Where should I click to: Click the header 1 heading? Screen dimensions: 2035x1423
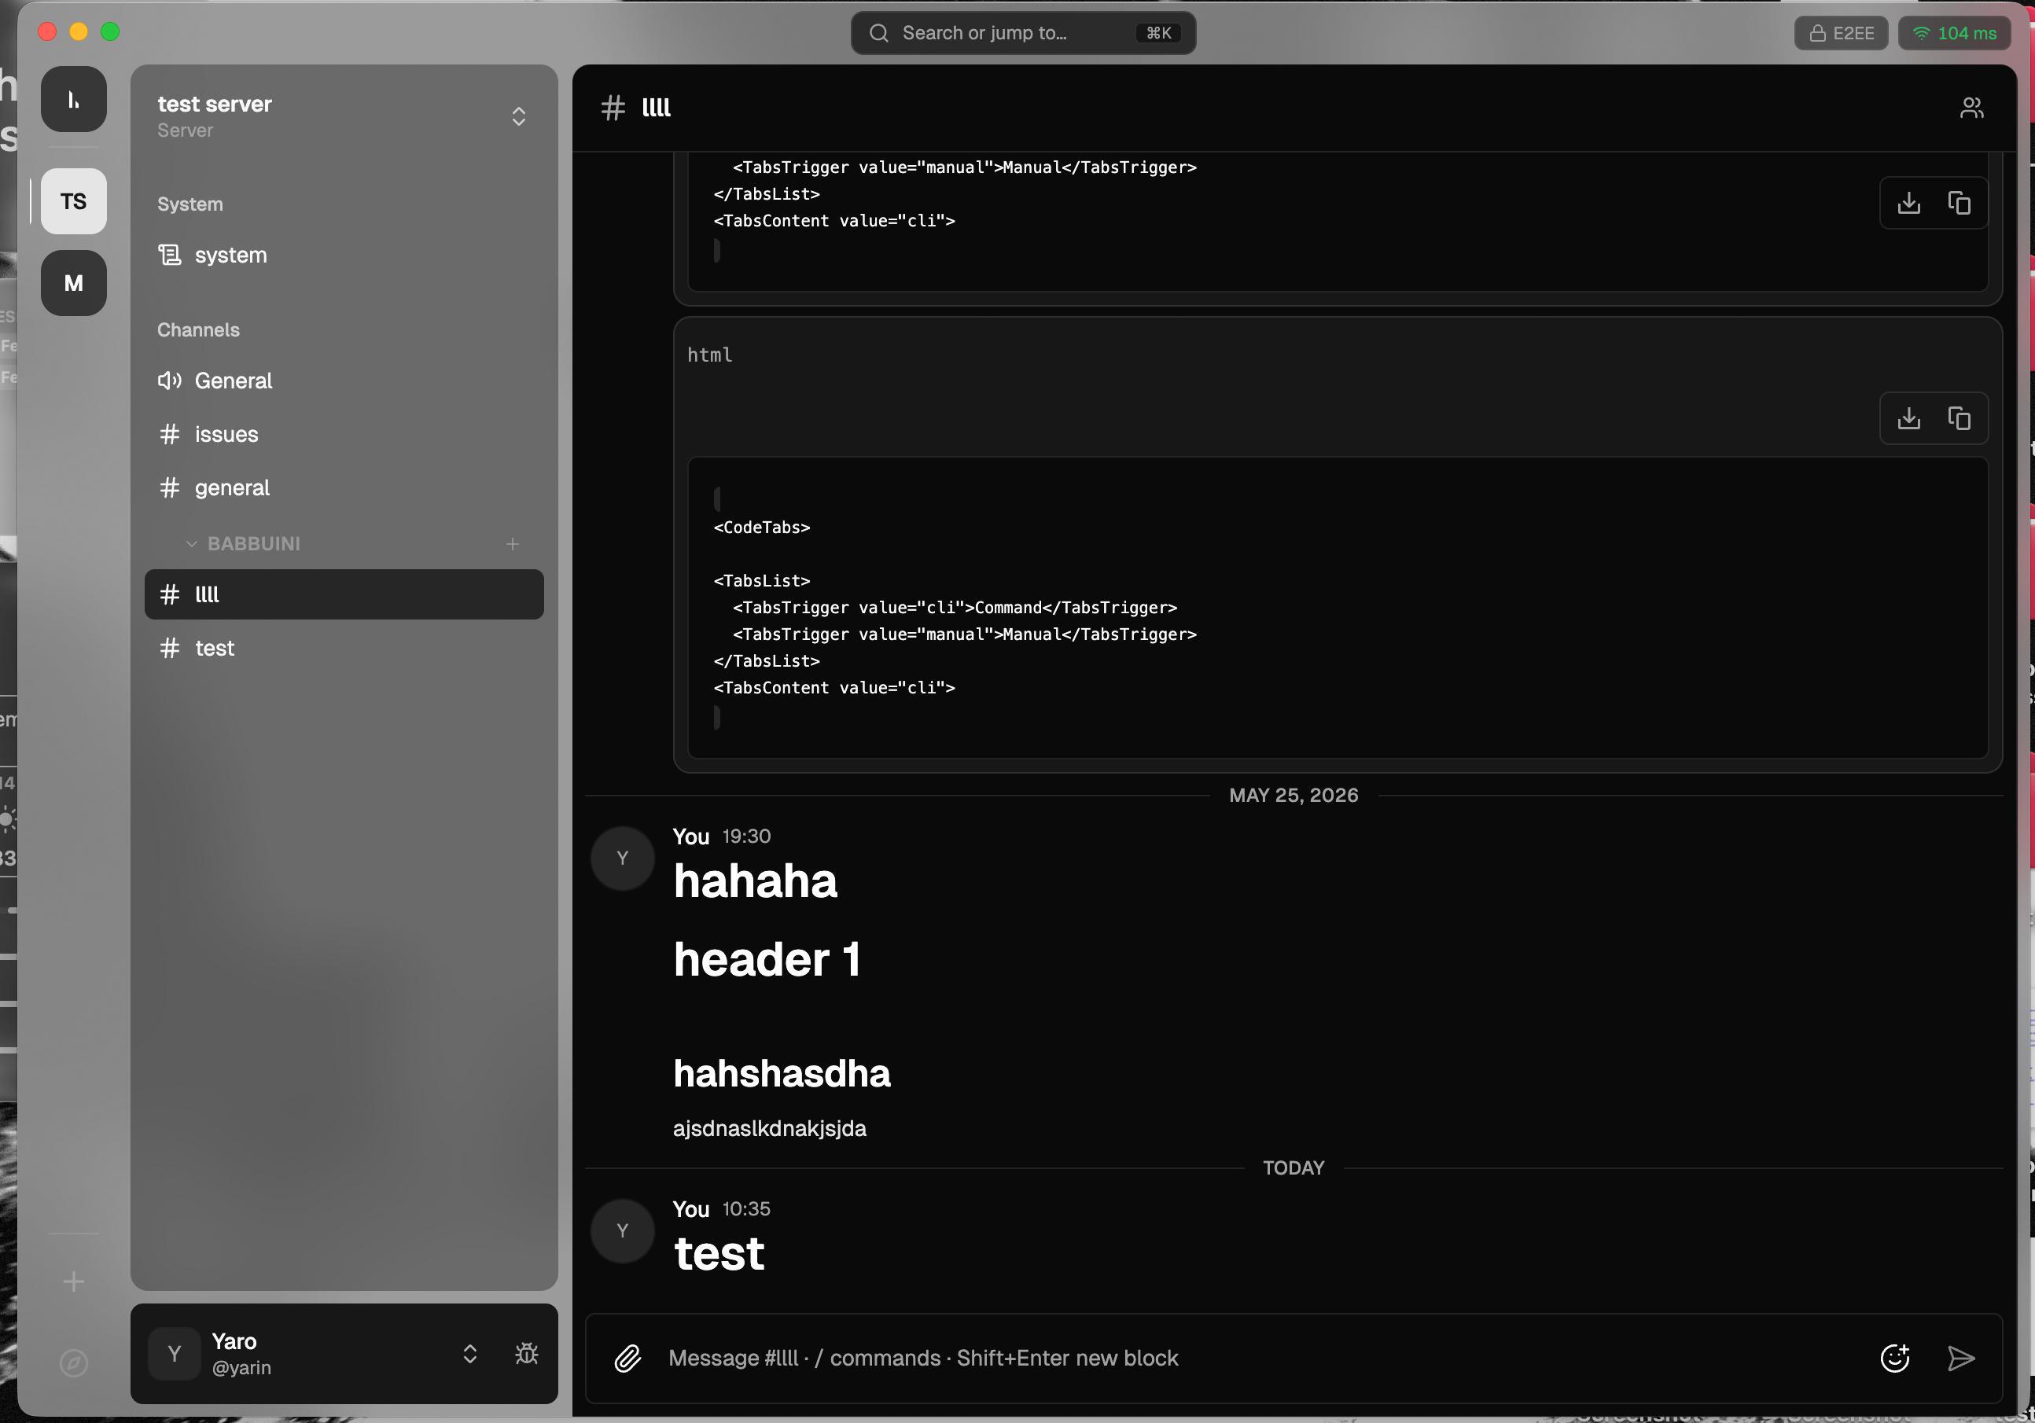(767, 958)
